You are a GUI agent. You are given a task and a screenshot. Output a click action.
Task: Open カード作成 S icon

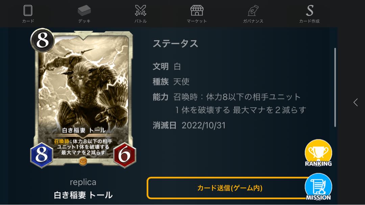click(x=310, y=11)
